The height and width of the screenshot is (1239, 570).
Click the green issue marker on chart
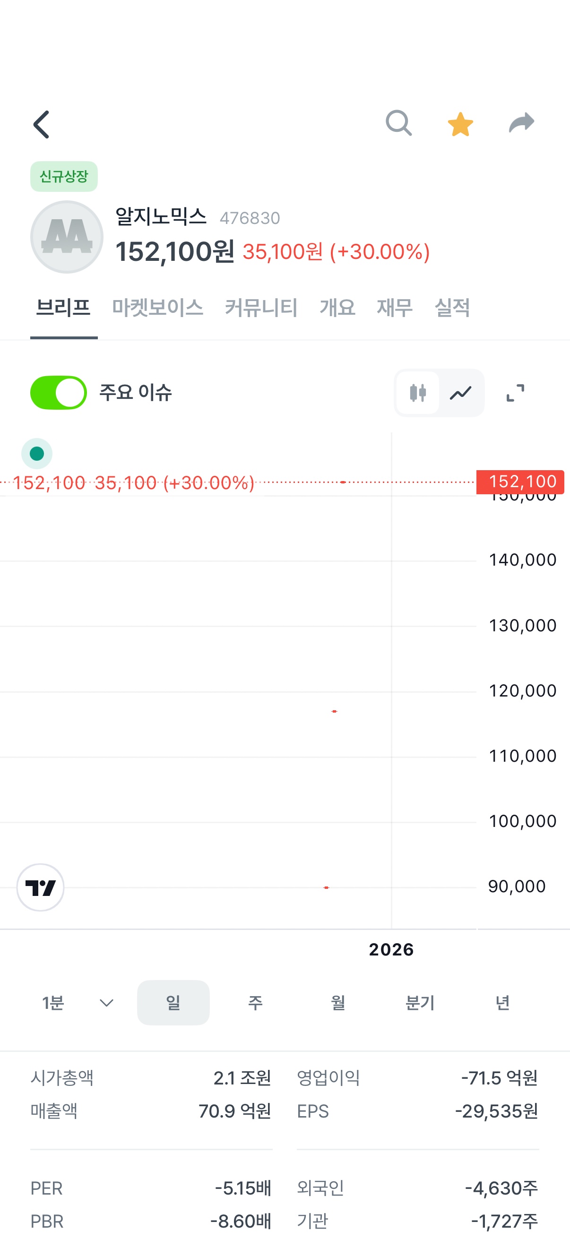coord(37,454)
